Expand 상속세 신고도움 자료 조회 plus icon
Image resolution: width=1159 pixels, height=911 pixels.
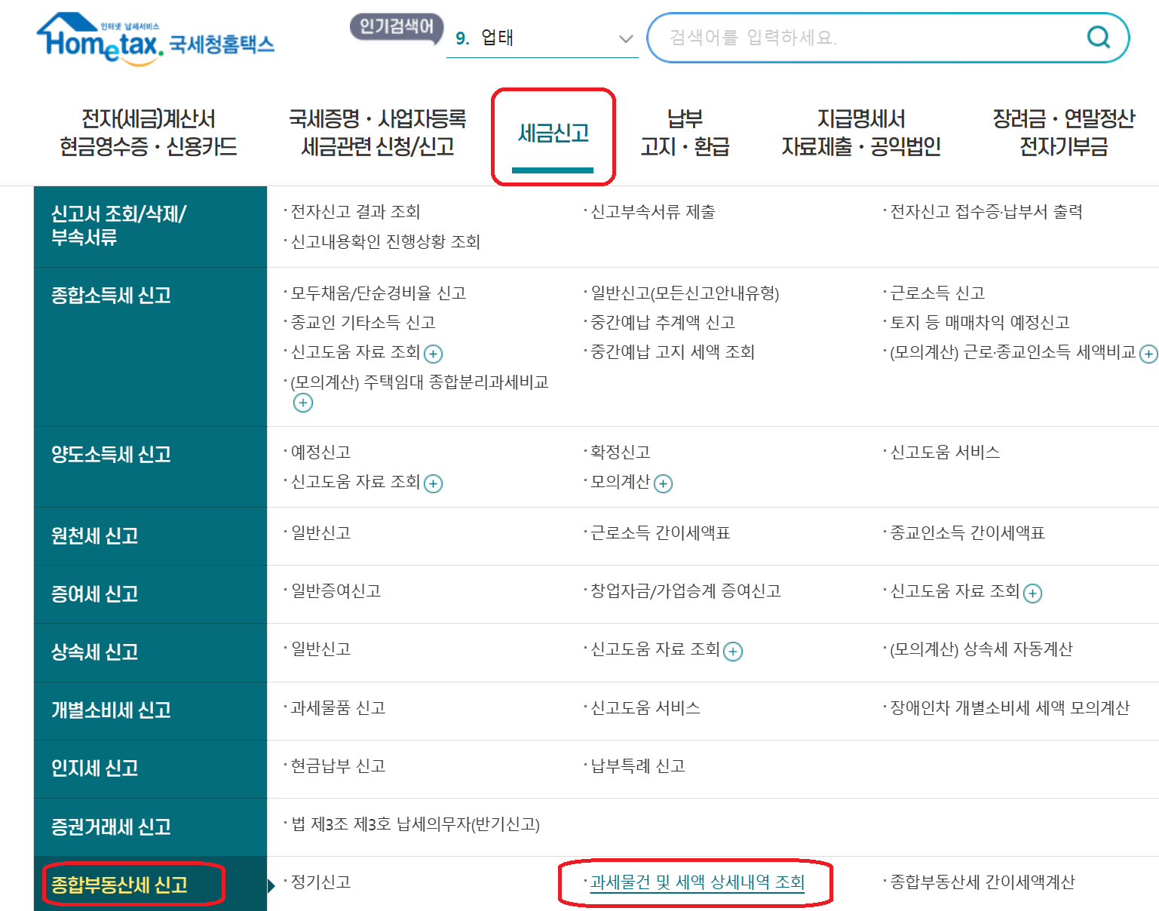click(732, 651)
